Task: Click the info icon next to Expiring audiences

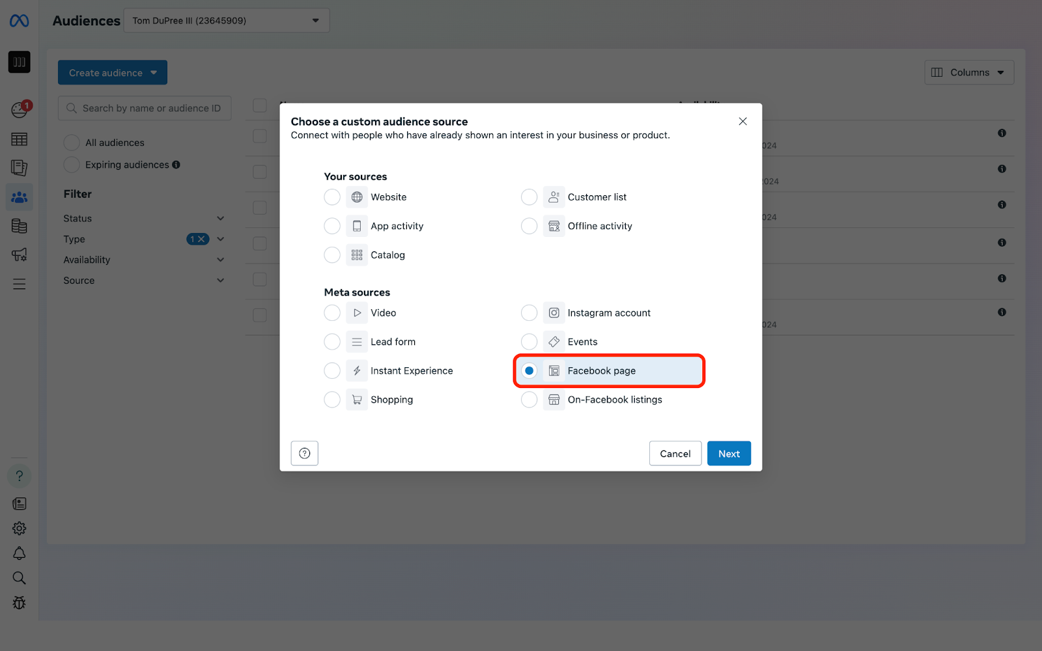Action: [x=176, y=165]
